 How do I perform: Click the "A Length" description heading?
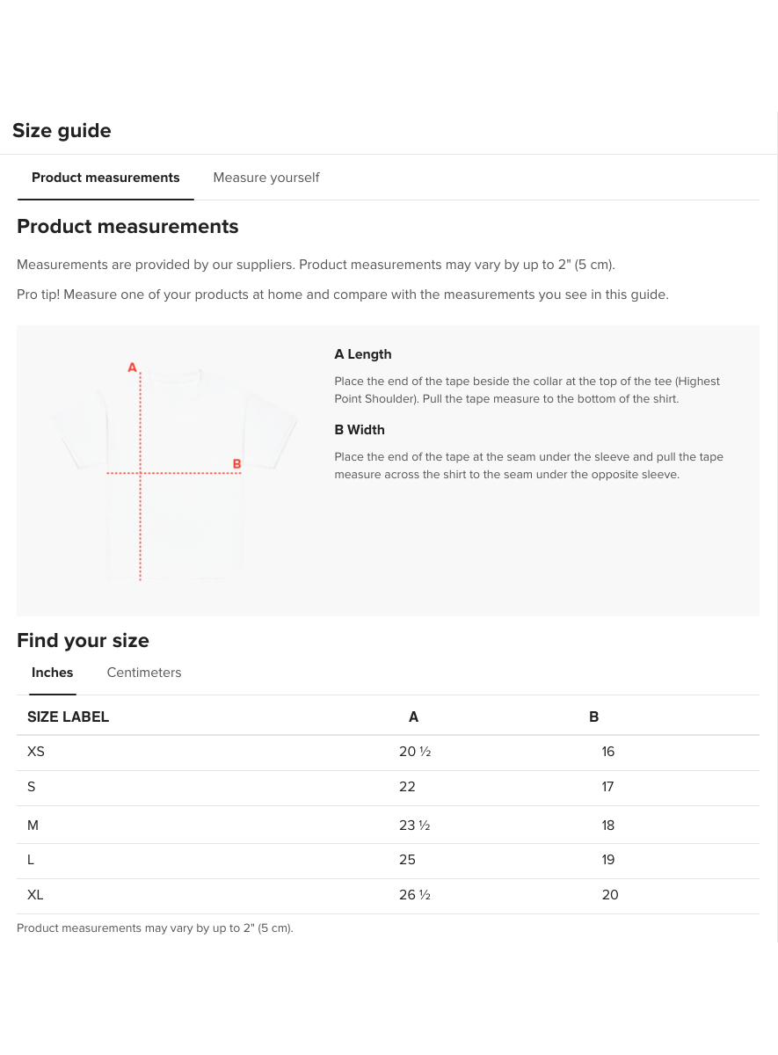click(363, 354)
